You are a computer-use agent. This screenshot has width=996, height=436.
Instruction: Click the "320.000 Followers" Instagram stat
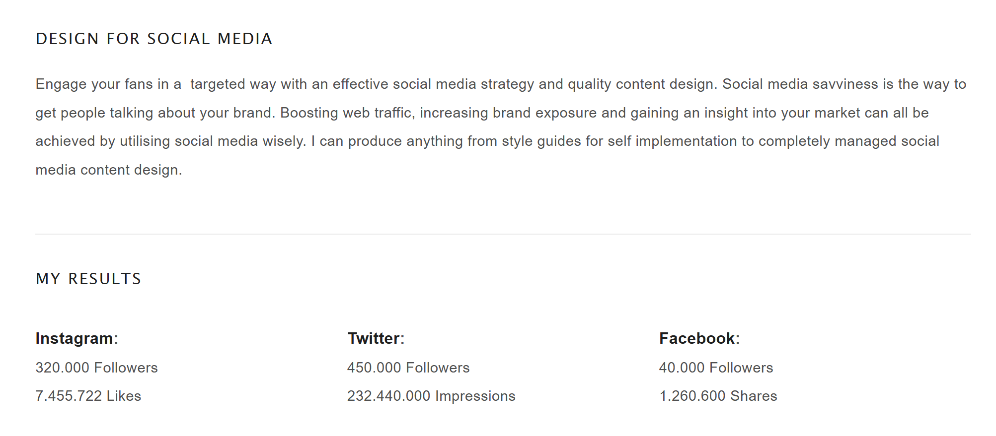coord(96,368)
